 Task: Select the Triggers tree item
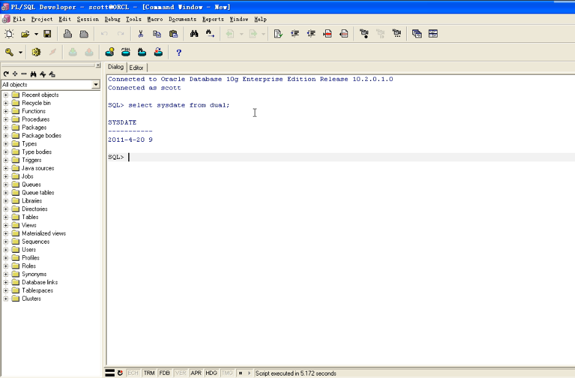pyautogui.click(x=31, y=160)
